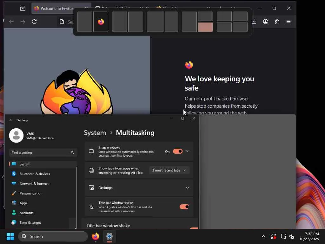Choose the highlighted bottom-right snap zone
Screen dimensions: 325x244
click(x=205, y=27)
